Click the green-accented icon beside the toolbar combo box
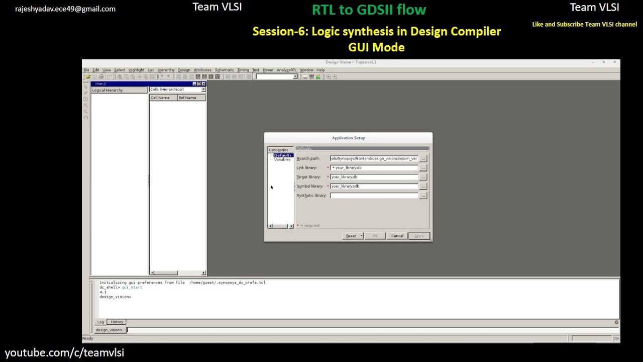 tap(318, 77)
